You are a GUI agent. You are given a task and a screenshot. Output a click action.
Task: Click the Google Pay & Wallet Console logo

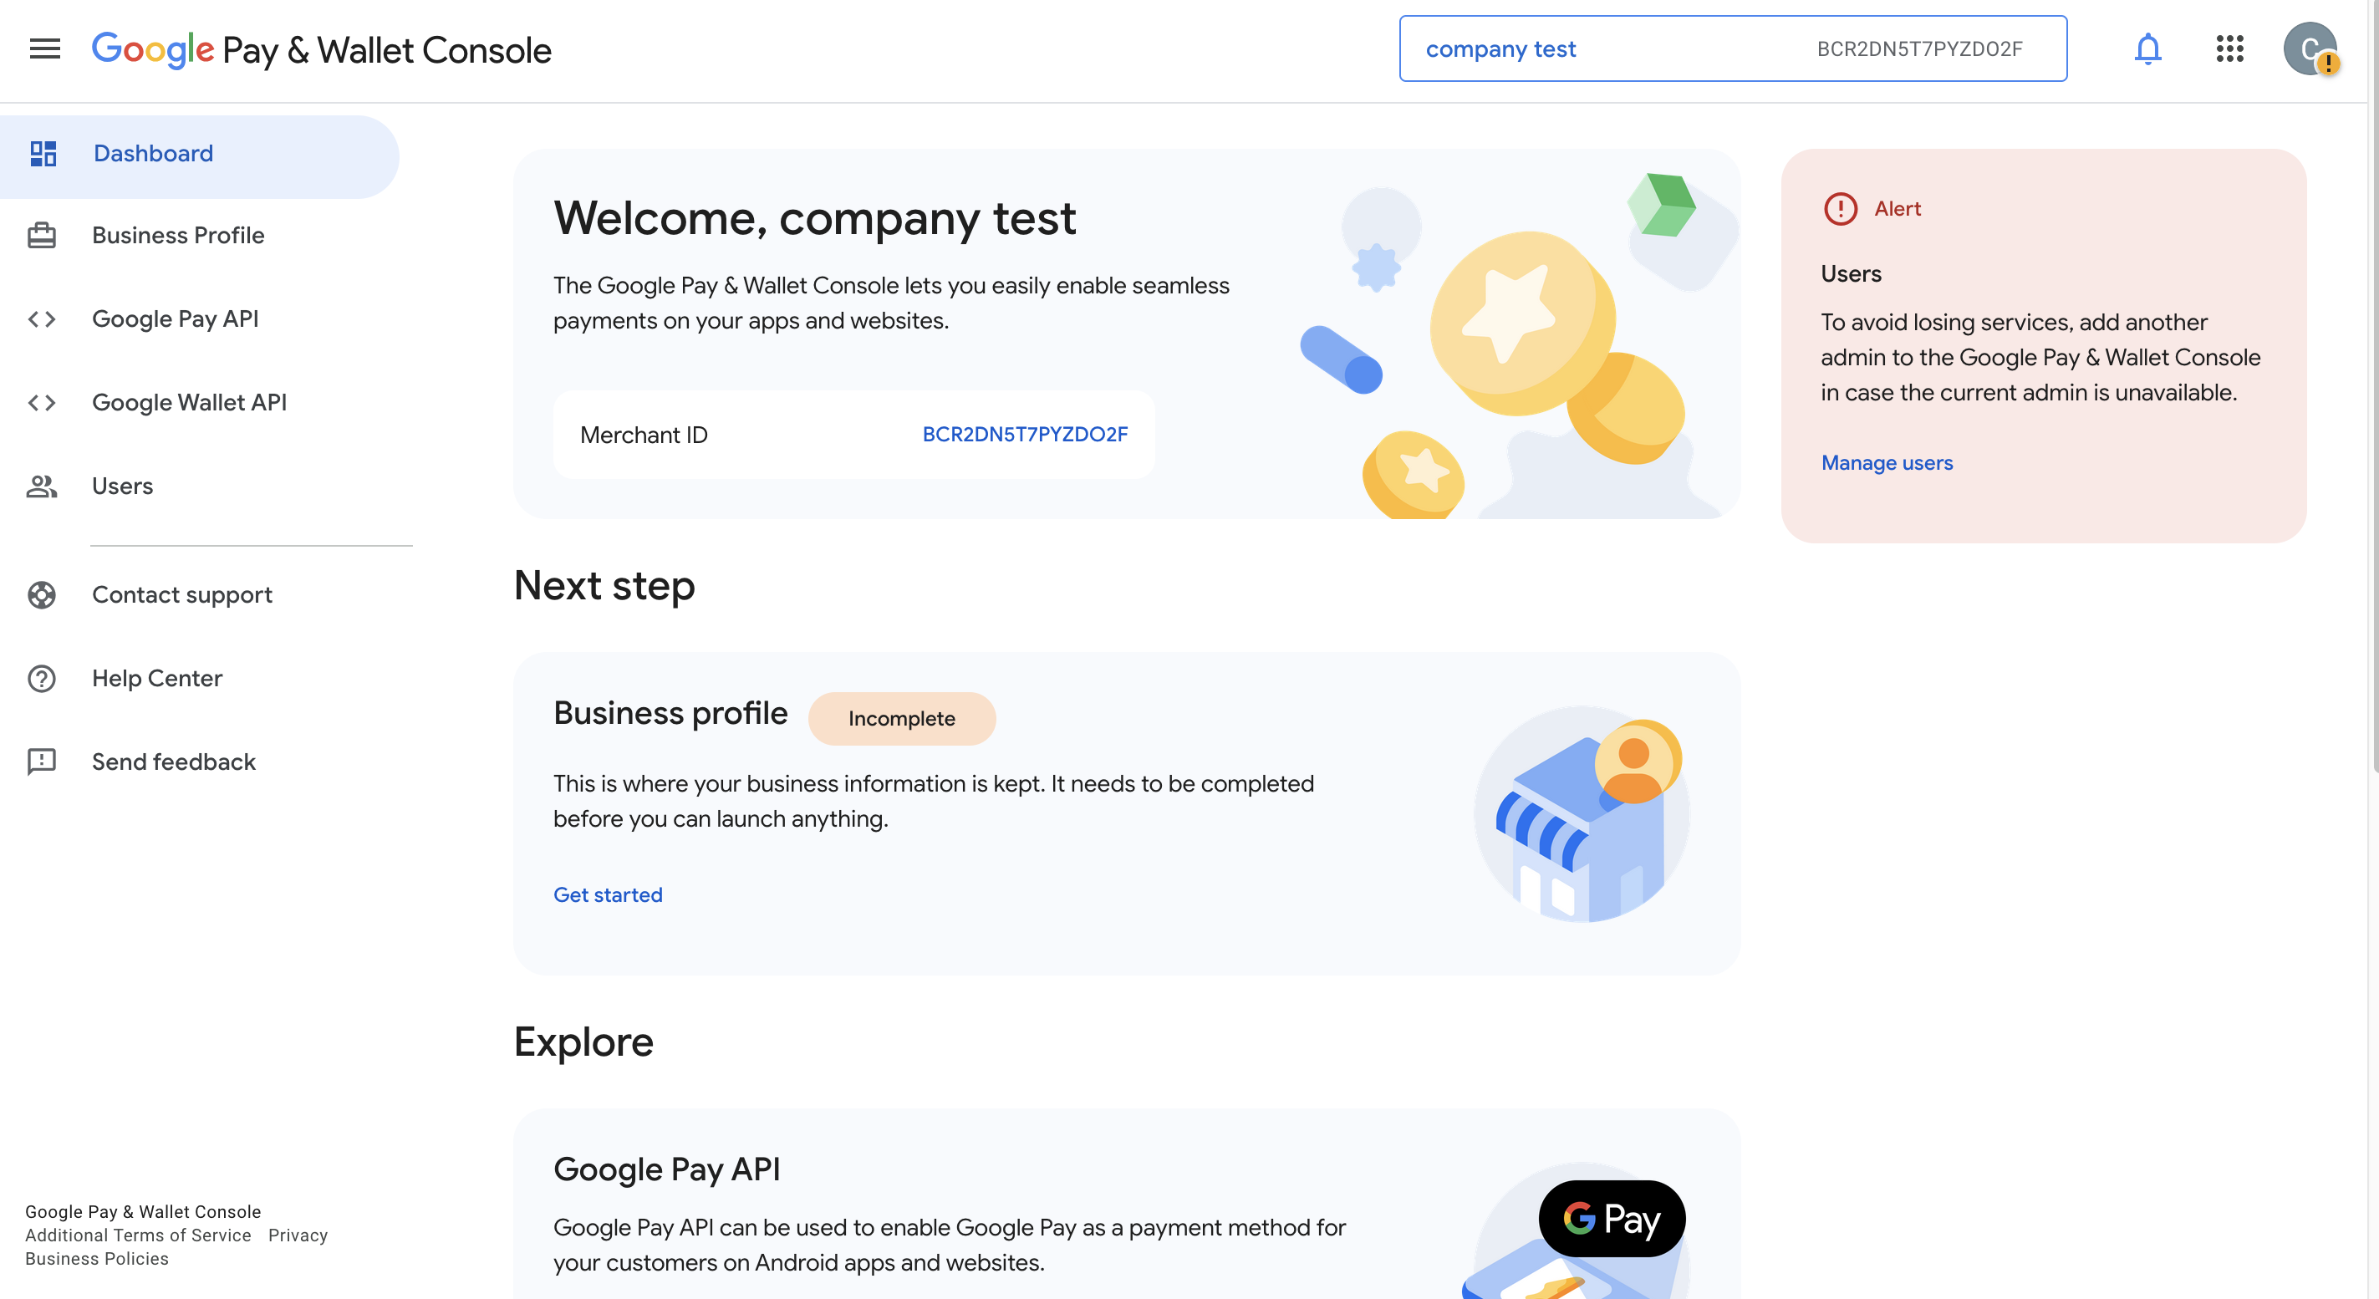[x=321, y=50]
